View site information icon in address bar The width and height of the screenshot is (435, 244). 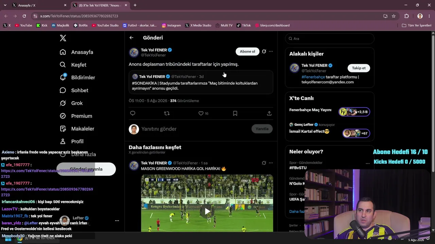tap(35, 16)
